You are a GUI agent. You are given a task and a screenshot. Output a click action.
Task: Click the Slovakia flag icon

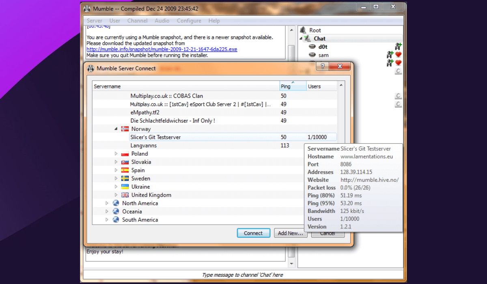125,162
